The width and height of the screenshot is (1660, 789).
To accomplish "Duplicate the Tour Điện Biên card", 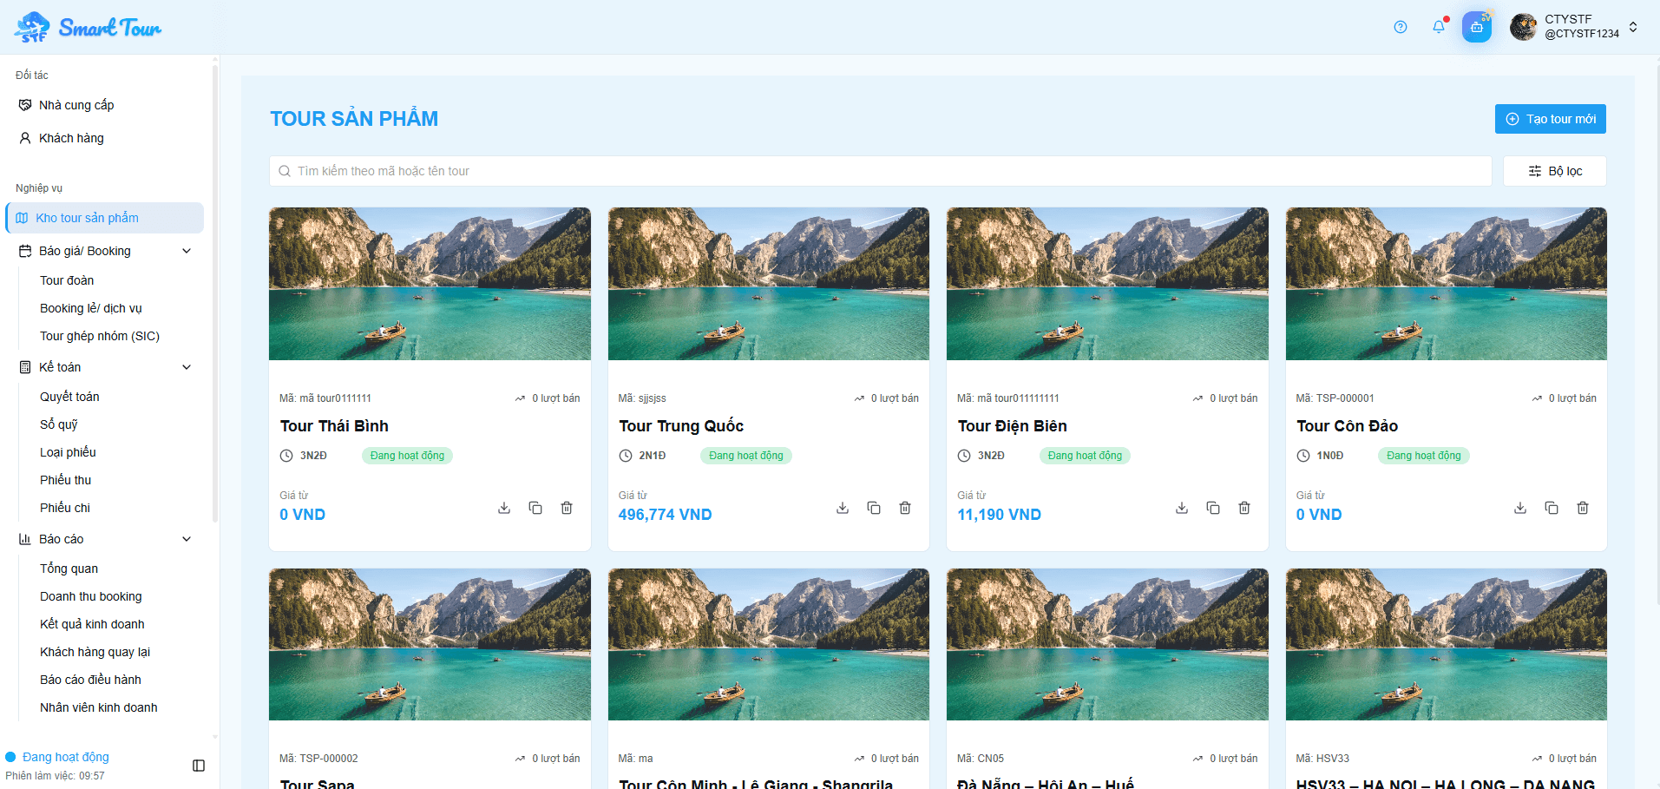I will [1213, 508].
